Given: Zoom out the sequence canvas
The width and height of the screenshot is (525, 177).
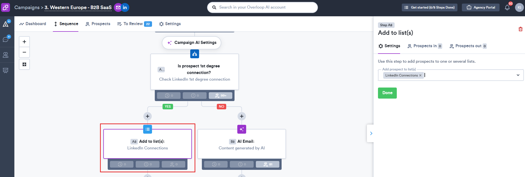Looking at the screenshot, I should [x=24, y=52].
